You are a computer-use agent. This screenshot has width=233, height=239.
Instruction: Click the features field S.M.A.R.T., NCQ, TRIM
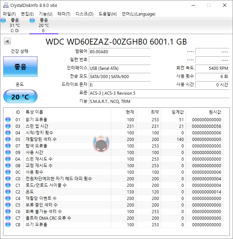coord(159,101)
